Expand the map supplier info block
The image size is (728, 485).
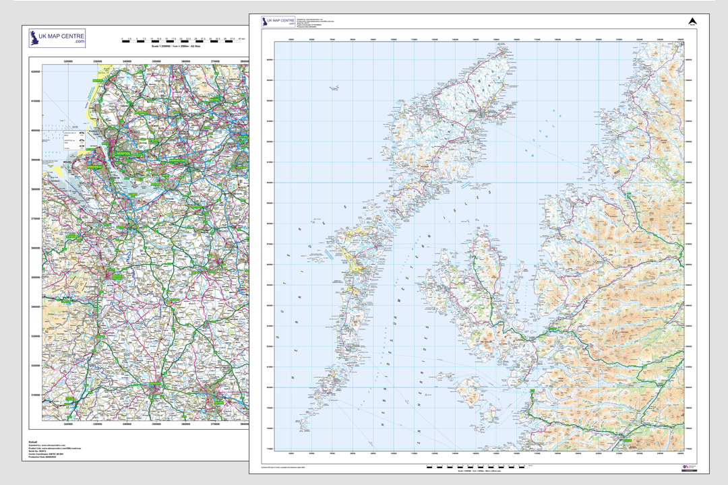point(51,446)
